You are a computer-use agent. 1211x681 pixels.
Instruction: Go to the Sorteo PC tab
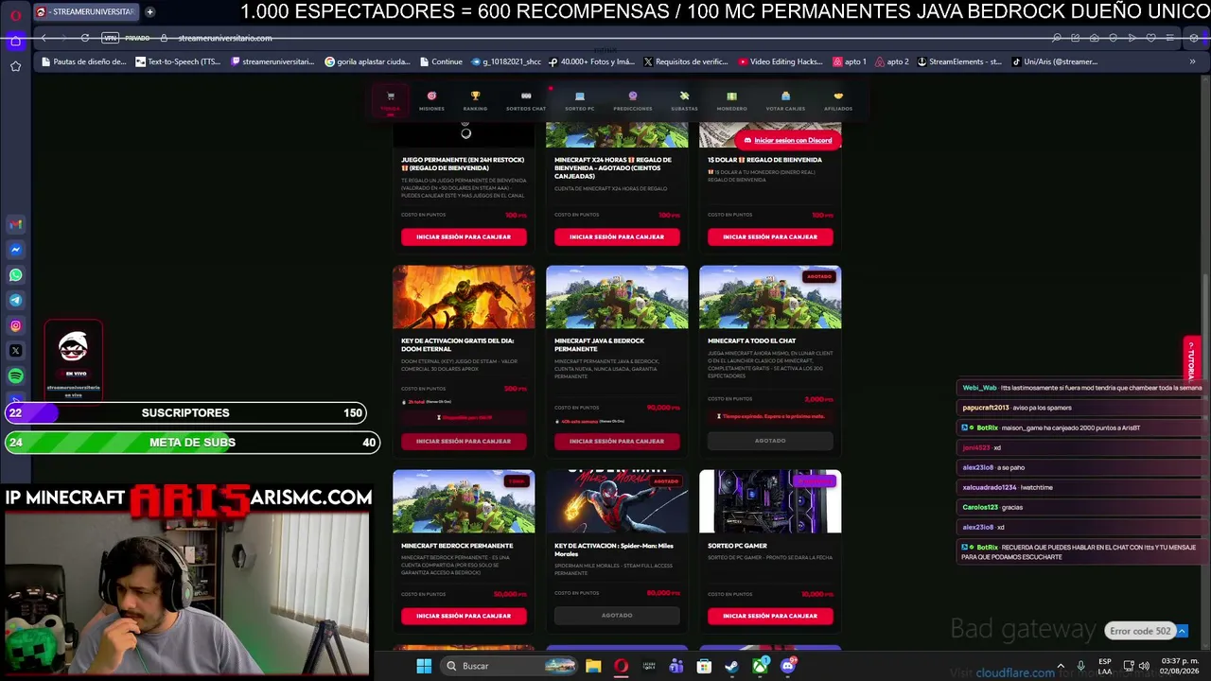tap(579, 100)
